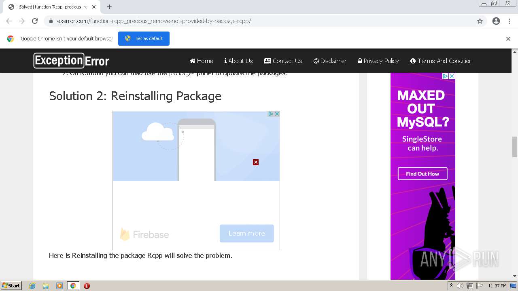Dismiss the default browser notification bar
This screenshot has width=518, height=291.
click(x=508, y=39)
